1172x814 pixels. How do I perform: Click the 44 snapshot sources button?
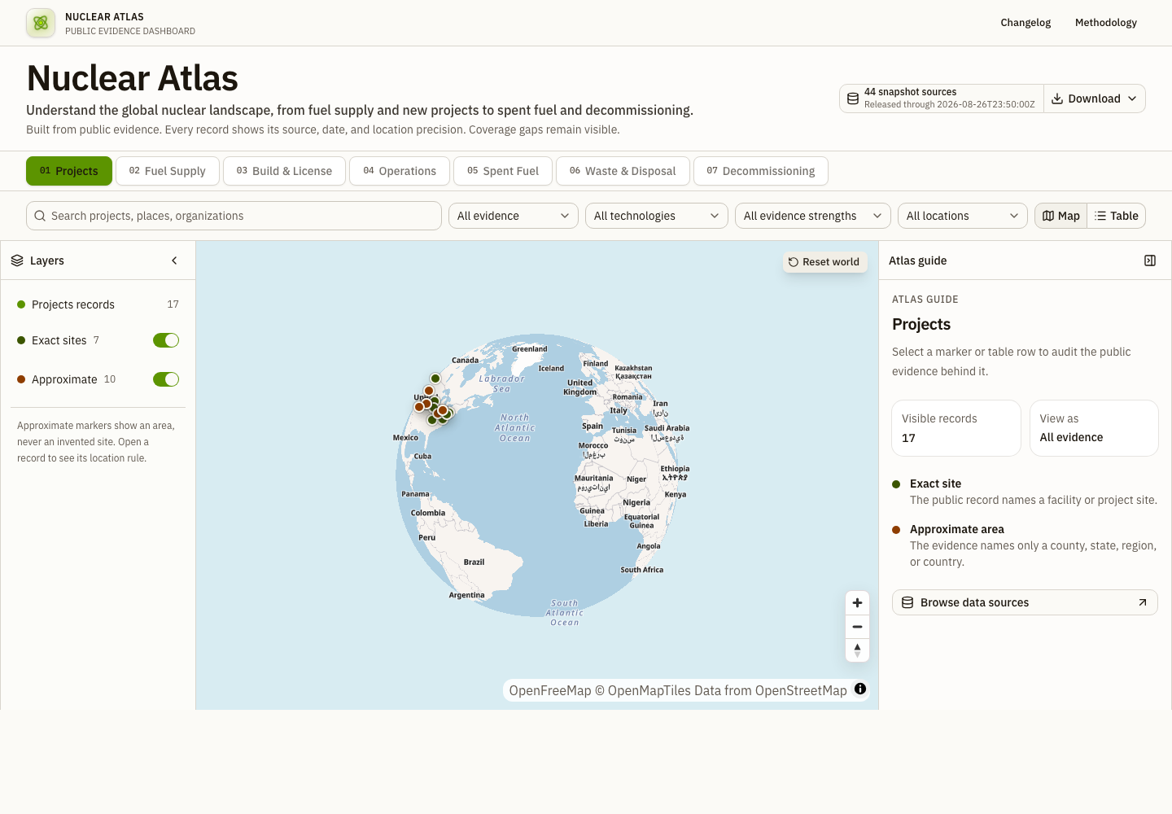tap(942, 98)
